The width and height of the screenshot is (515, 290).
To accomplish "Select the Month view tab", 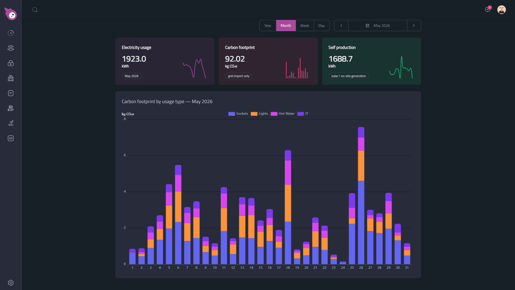I will click(286, 26).
